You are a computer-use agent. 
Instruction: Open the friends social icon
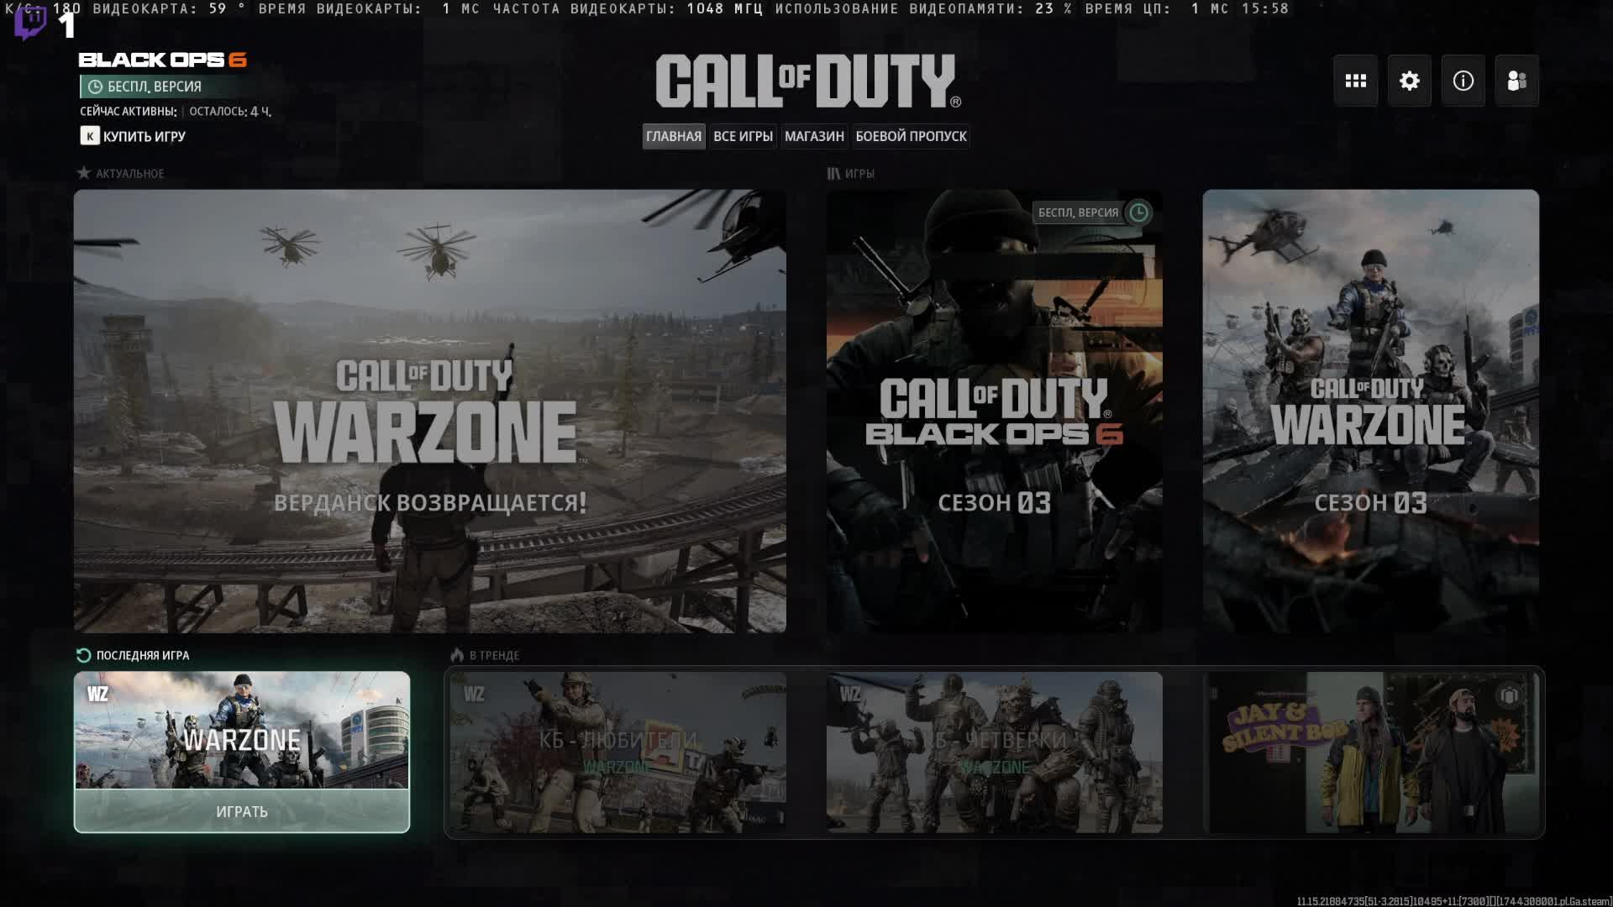(x=1516, y=81)
